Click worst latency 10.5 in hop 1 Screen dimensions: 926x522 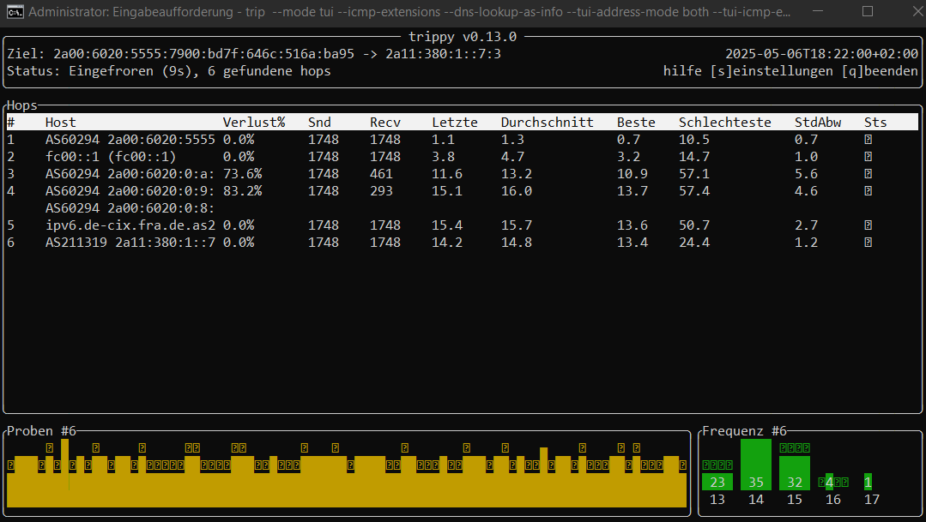tap(694, 139)
